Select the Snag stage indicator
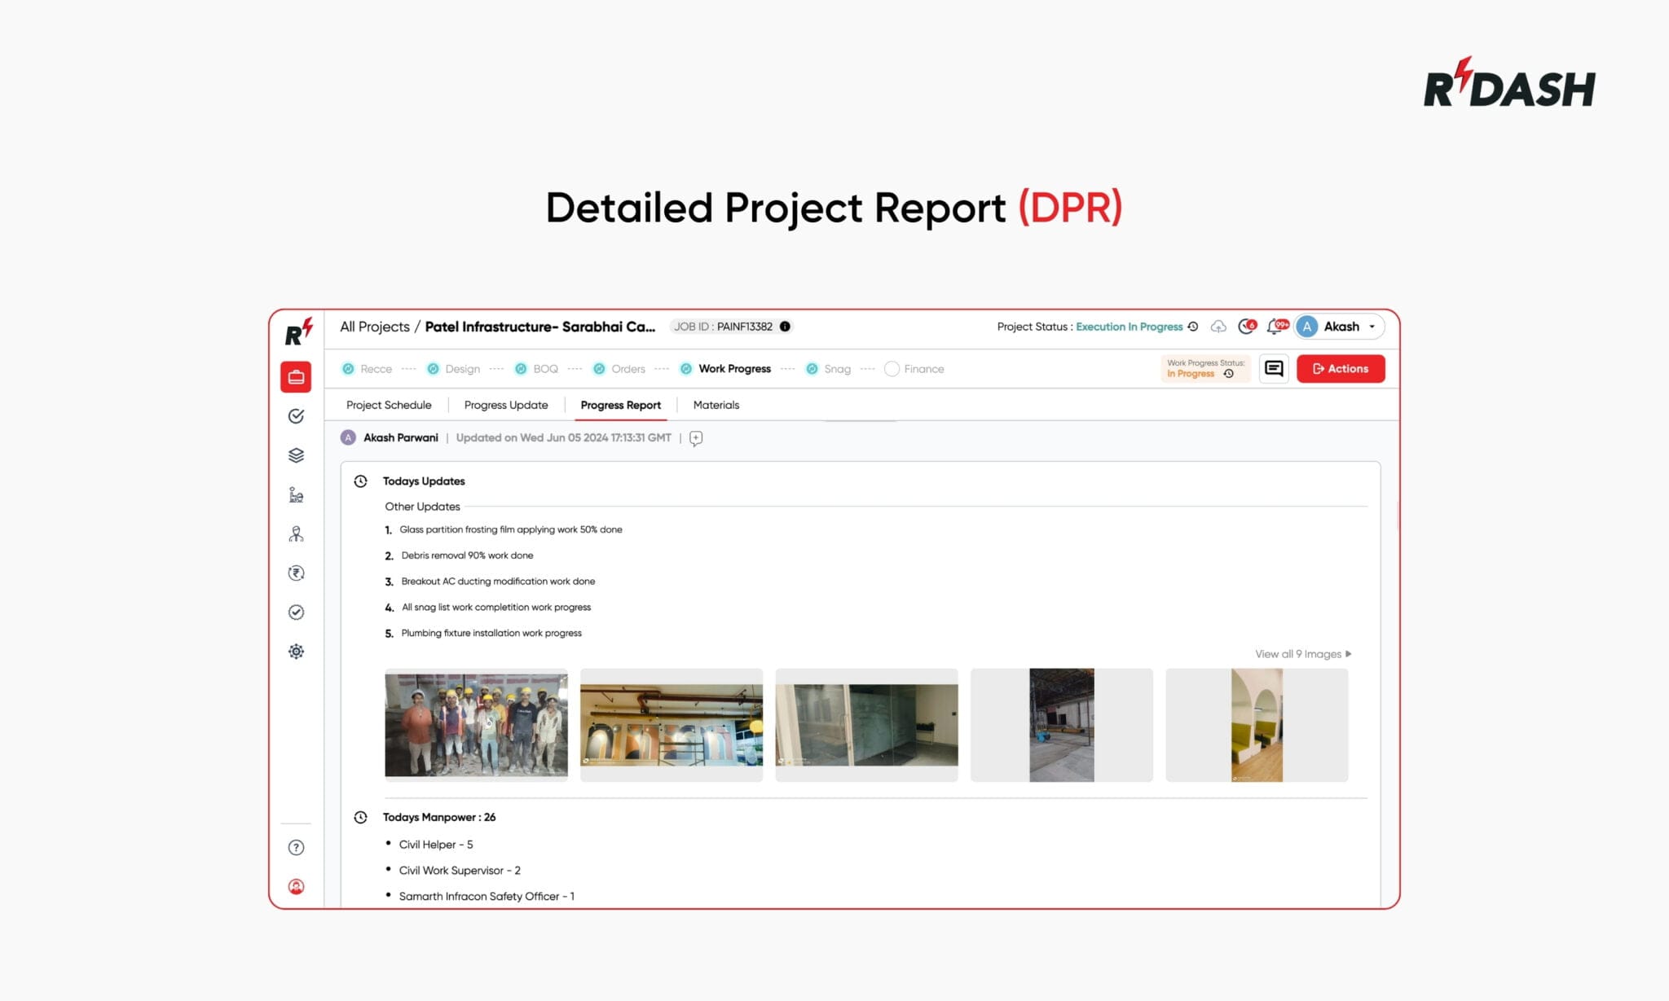This screenshot has width=1669, height=1001. pyautogui.click(x=812, y=368)
